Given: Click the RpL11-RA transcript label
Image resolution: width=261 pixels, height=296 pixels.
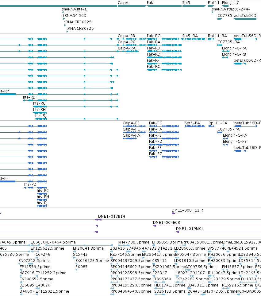Looking at the screenshot, I should (x=217, y=36).
